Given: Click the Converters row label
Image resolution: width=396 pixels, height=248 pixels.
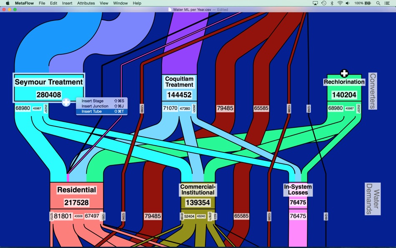Looking at the screenshot, I should tap(373, 91).
